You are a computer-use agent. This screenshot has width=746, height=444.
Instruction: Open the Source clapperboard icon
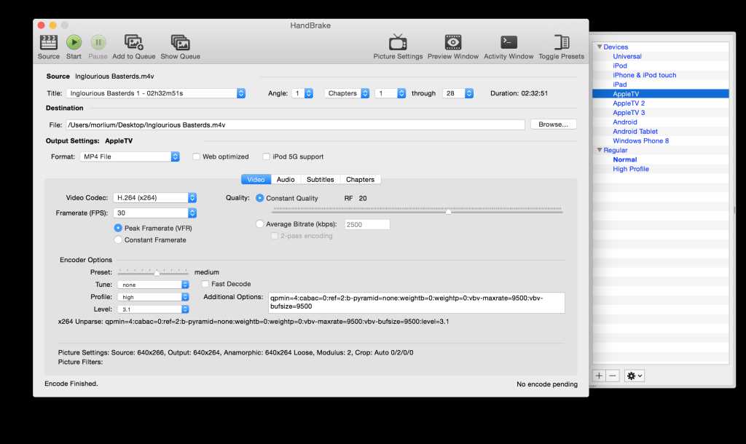(x=49, y=43)
